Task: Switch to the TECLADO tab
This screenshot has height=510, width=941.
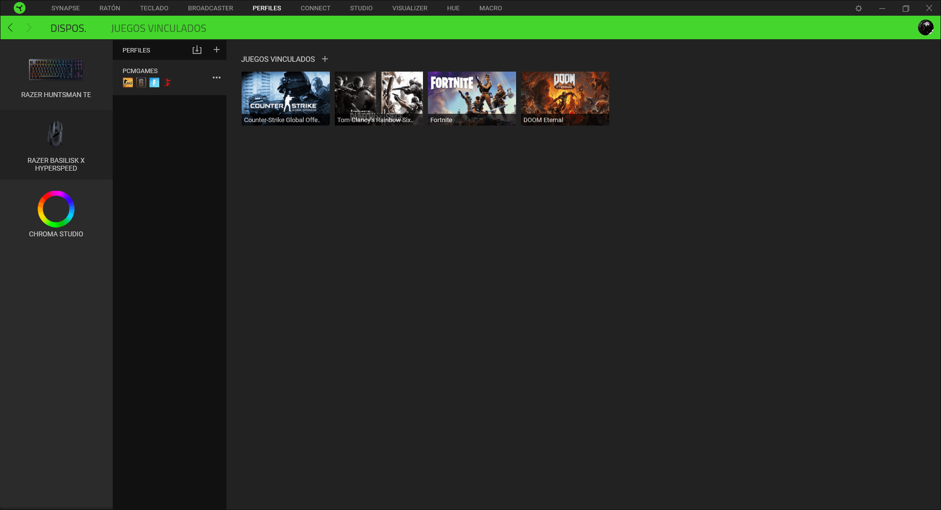Action: (x=154, y=8)
